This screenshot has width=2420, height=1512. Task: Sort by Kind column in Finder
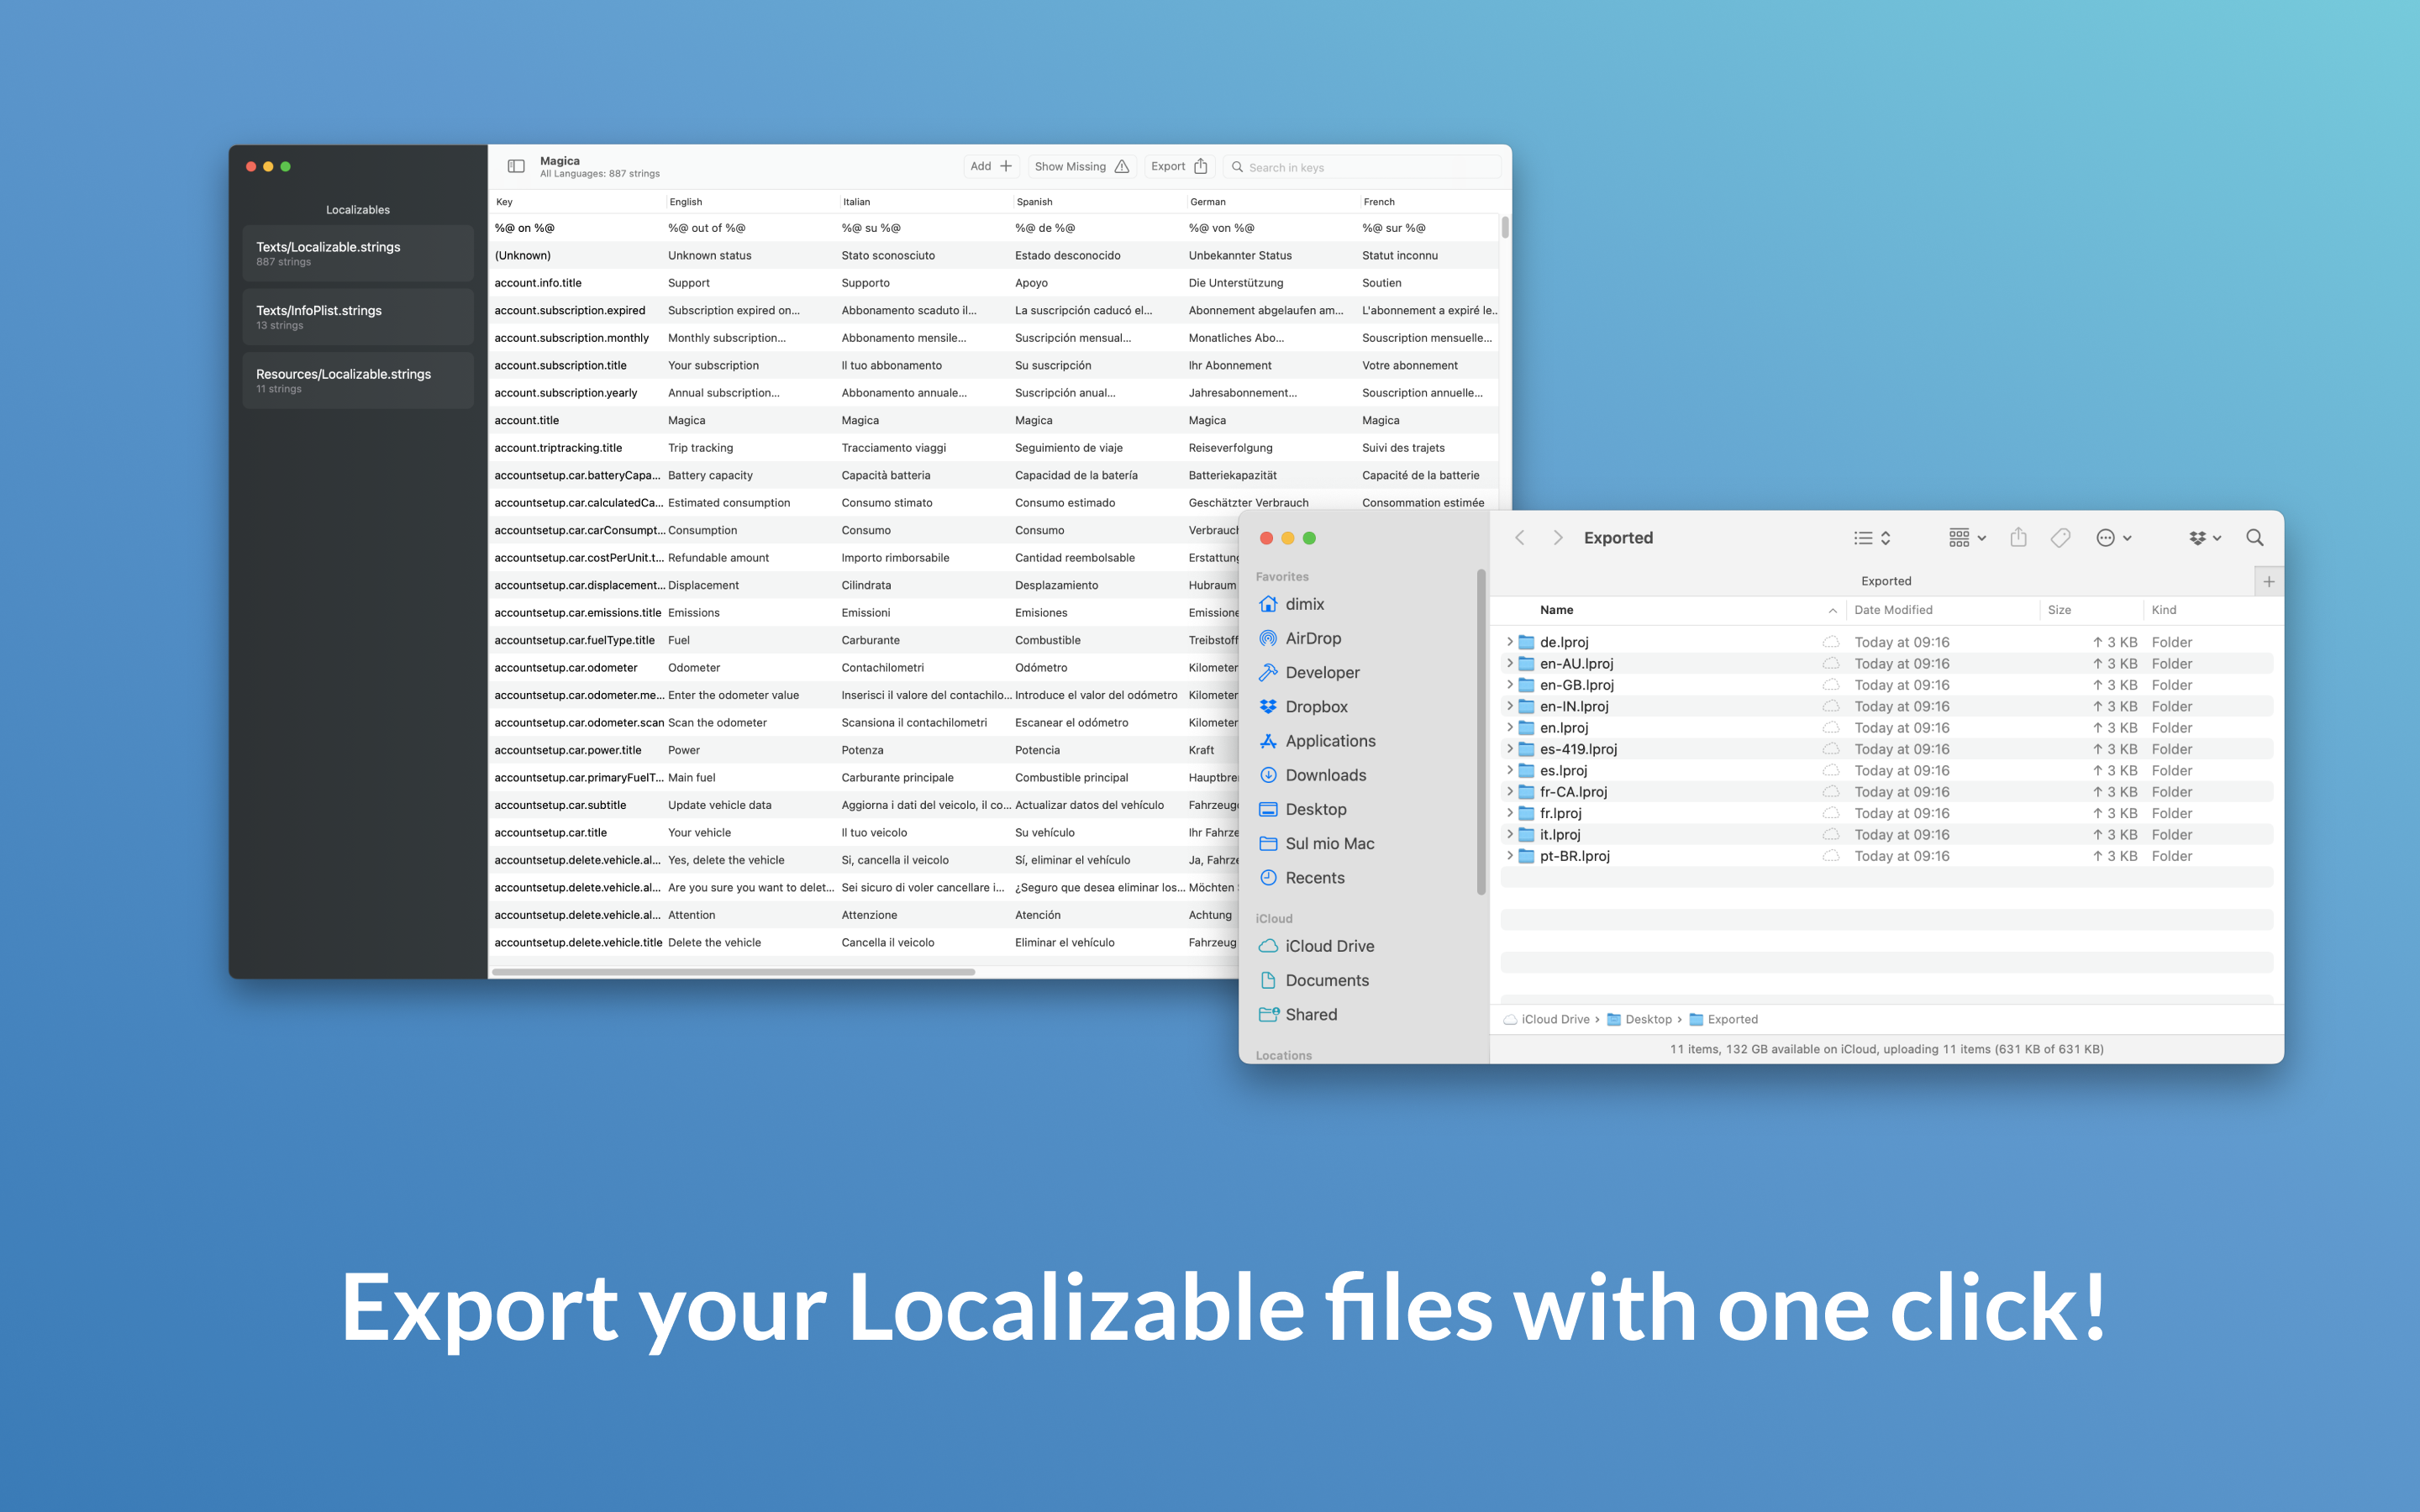click(2163, 610)
